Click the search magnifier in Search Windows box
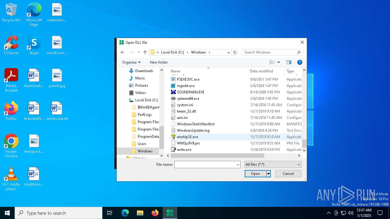Viewport: 390px width, 219px height. point(299,52)
